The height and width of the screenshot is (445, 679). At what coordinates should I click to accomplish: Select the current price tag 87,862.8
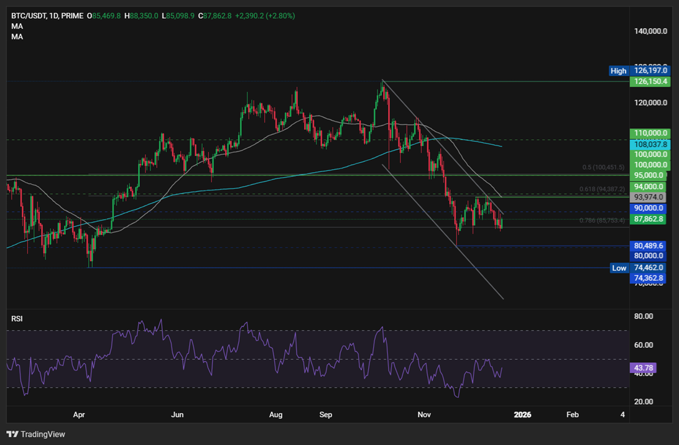tap(649, 219)
